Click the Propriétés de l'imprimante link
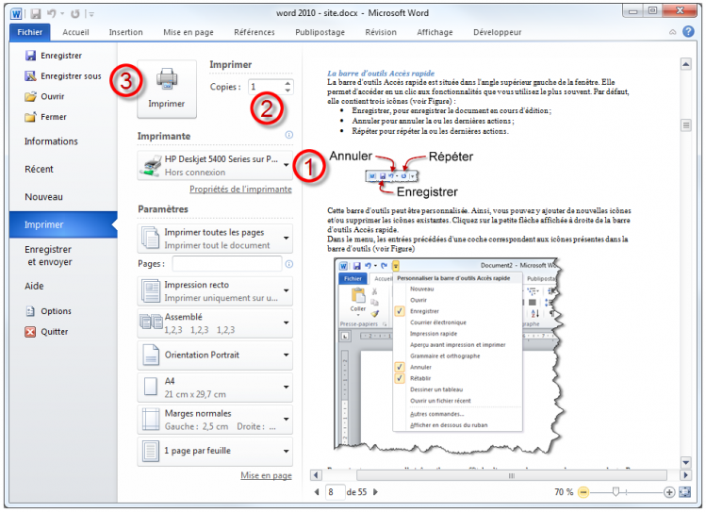The width and height of the screenshot is (706, 512). (240, 189)
